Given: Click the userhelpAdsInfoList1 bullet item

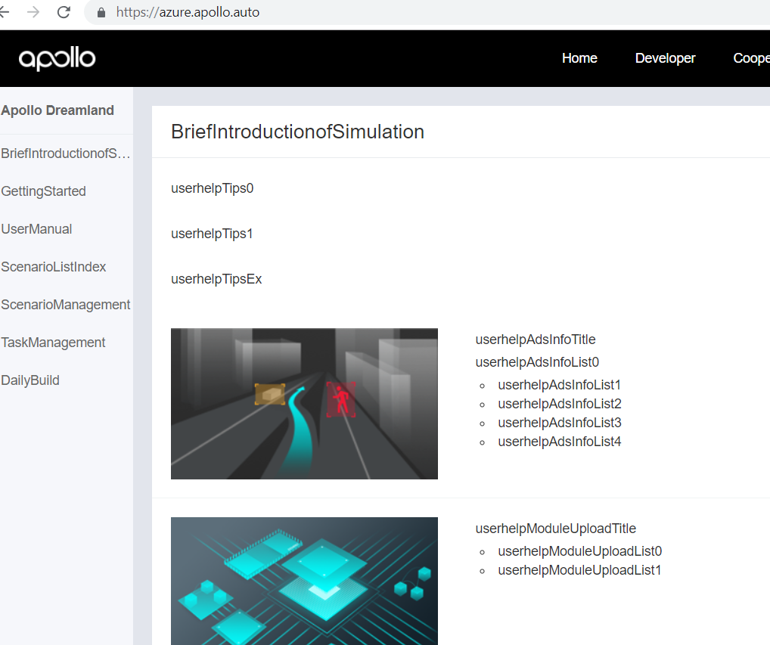Looking at the screenshot, I should [x=559, y=385].
